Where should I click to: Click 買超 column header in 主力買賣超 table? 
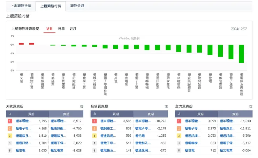200,114
